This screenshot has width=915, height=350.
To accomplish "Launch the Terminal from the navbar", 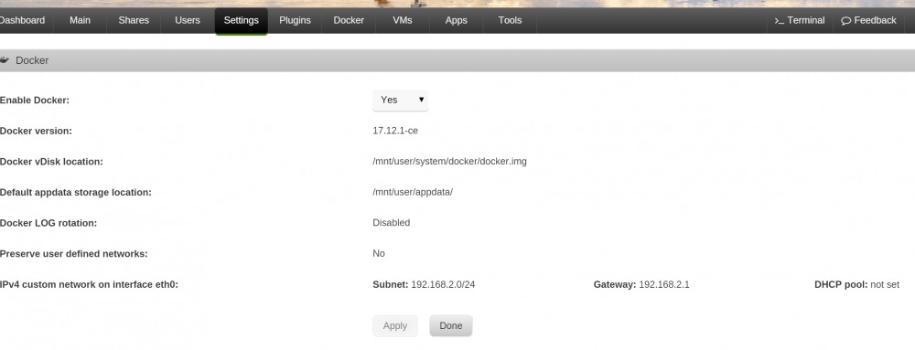I will click(x=800, y=20).
